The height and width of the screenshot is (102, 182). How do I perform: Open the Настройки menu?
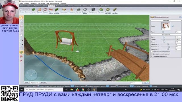[x=42, y=3]
